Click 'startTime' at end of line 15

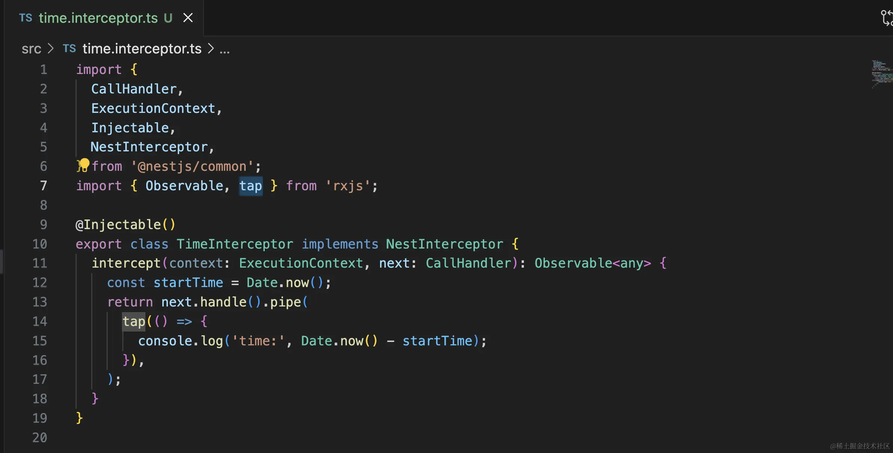(438, 341)
